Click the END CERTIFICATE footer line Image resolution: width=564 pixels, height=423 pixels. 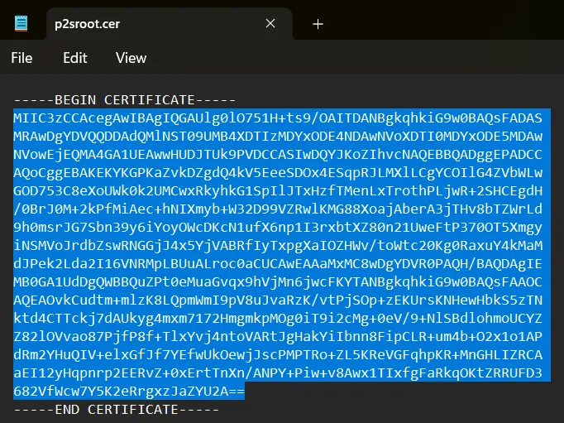tap(116, 410)
